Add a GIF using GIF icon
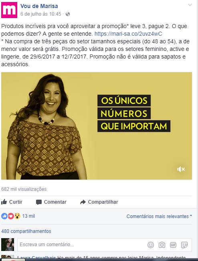Image resolution: width=198 pixels, height=261 pixels. (173, 245)
